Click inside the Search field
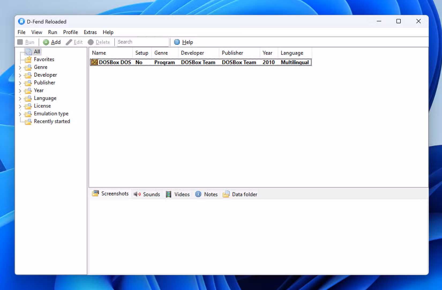This screenshot has width=442, height=290. click(142, 42)
